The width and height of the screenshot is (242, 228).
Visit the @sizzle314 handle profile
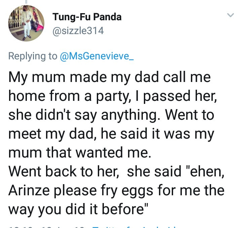[x=78, y=31]
